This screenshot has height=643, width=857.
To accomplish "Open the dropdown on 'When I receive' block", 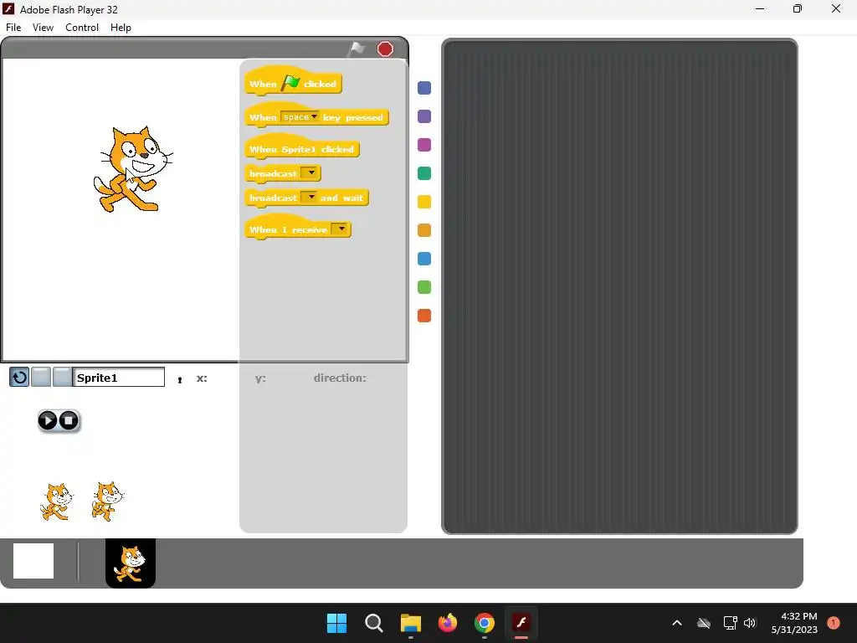I will point(341,229).
